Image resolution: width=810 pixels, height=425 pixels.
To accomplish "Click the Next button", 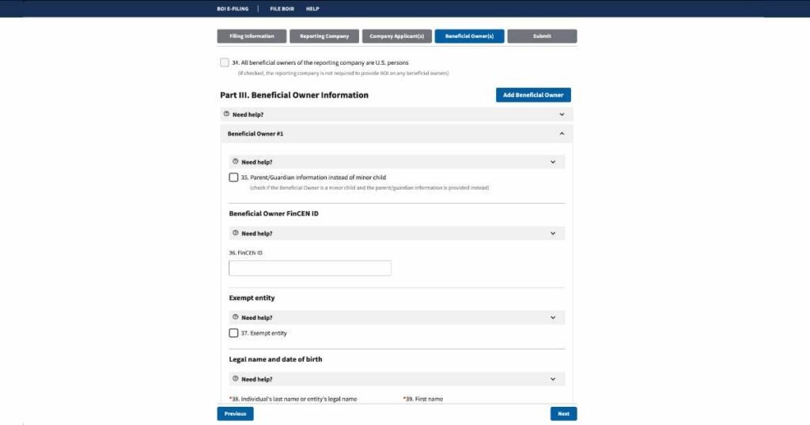I will pyautogui.click(x=563, y=413).
